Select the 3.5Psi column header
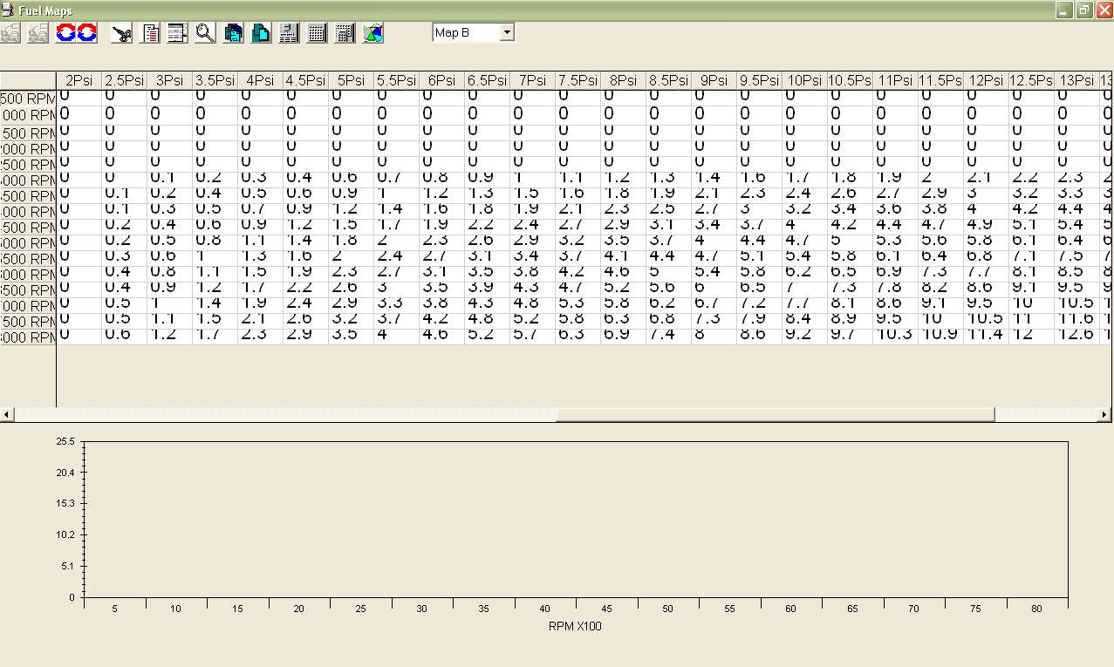1114x667 pixels. 215,80
